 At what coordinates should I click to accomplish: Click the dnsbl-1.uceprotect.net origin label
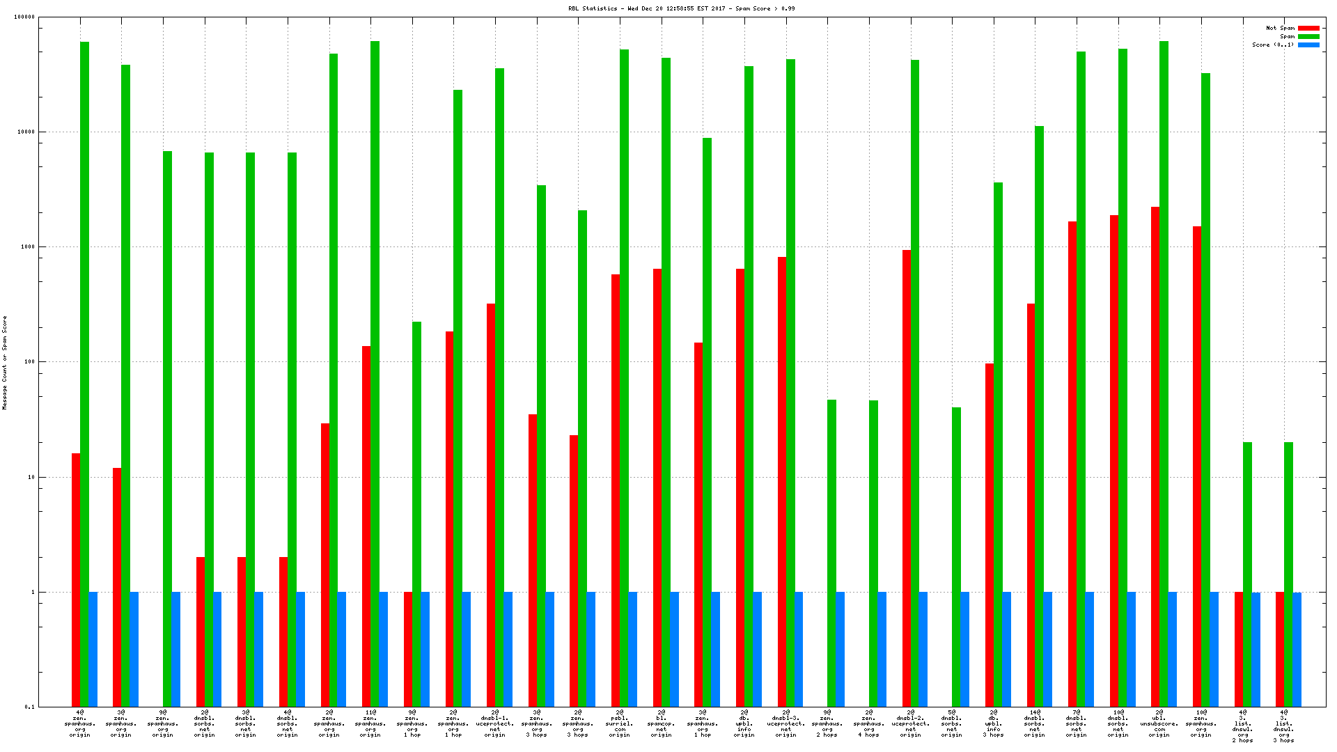click(494, 723)
